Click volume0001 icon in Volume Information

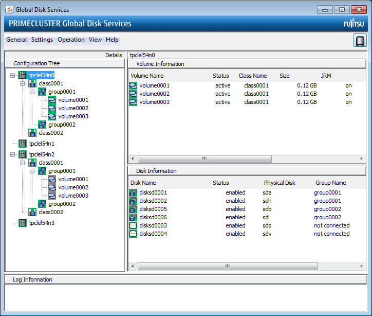point(133,86)
